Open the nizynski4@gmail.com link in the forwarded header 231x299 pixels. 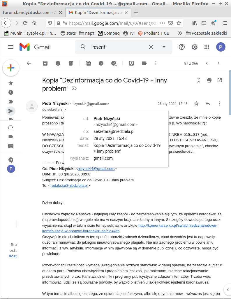[96, 168]
